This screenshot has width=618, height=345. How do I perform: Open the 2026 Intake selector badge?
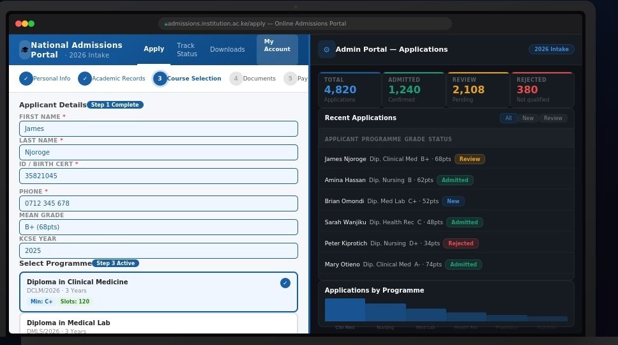551,49
